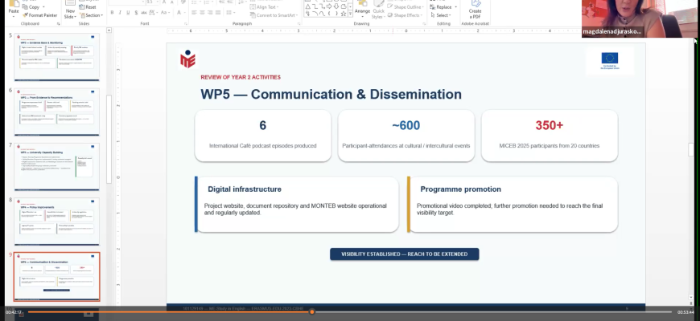Open the Select dropdown in Editing

[x=440, y=15]
